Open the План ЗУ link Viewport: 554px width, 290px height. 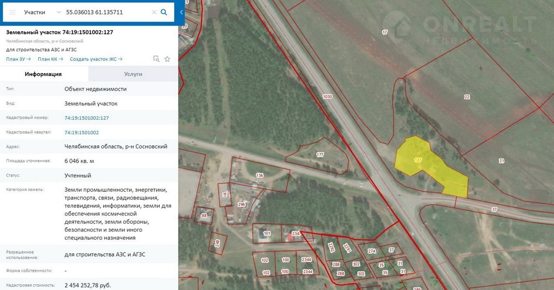coord(18,59)
